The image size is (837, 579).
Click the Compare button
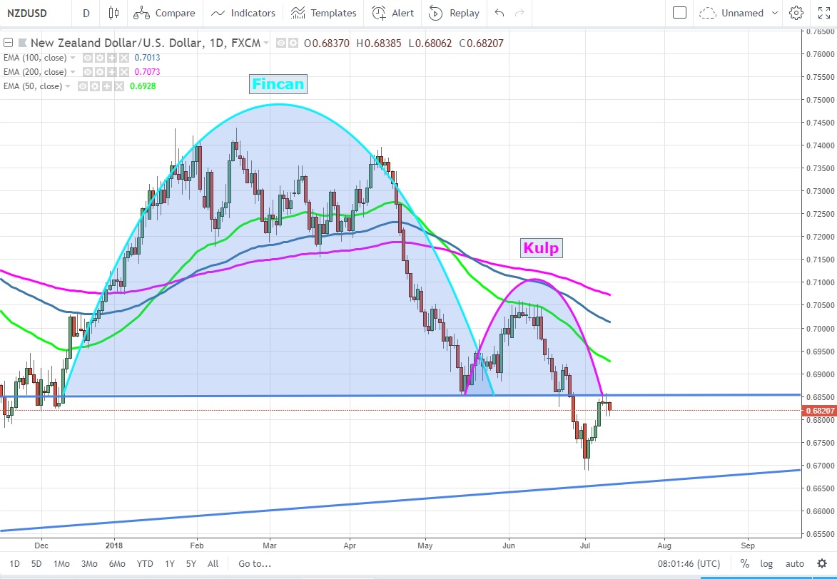pyautogui.click(x=165, y=13)
